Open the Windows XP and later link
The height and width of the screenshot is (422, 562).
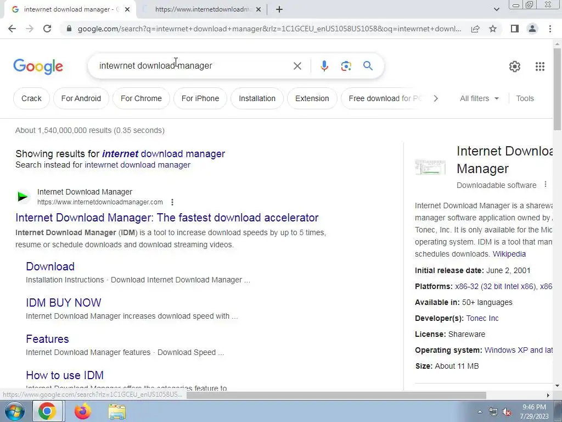click(518, 350)
